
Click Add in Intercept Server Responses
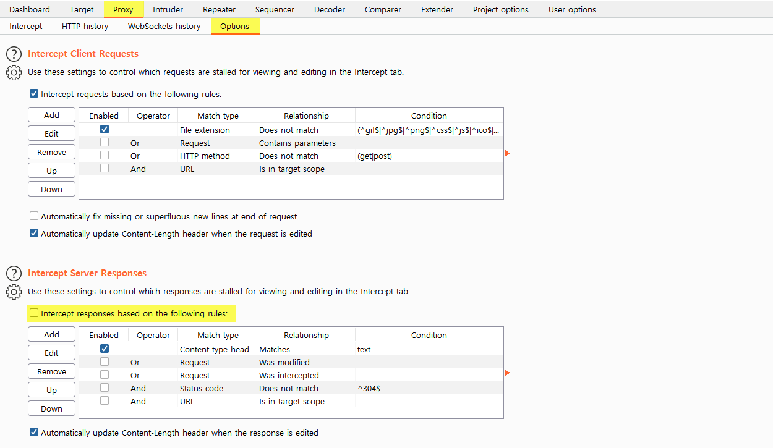pos(52,334)
